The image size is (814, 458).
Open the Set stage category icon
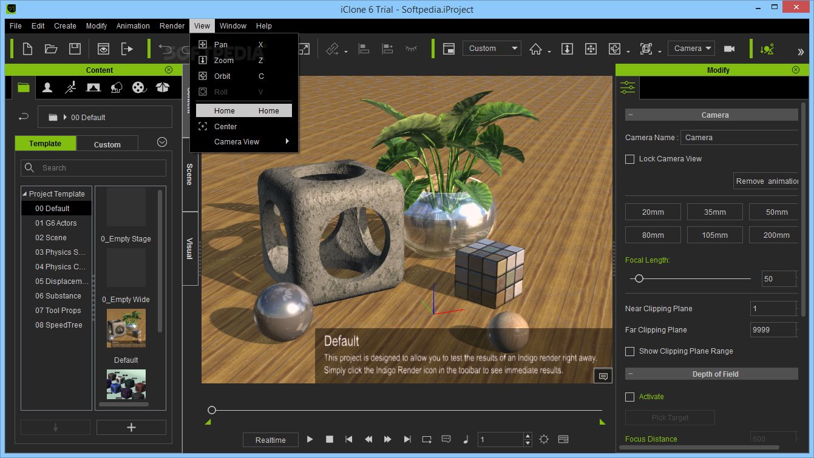tap(93, 88)
